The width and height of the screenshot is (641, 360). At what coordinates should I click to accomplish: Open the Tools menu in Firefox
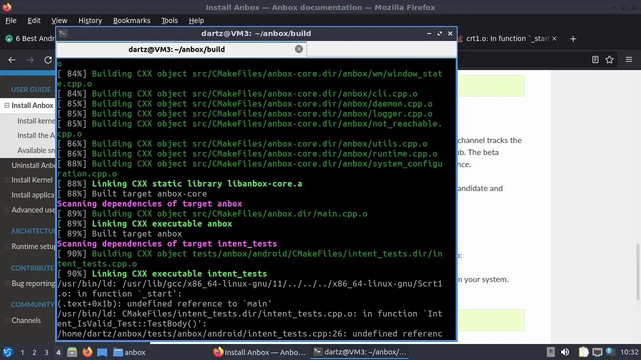point(169,20)
